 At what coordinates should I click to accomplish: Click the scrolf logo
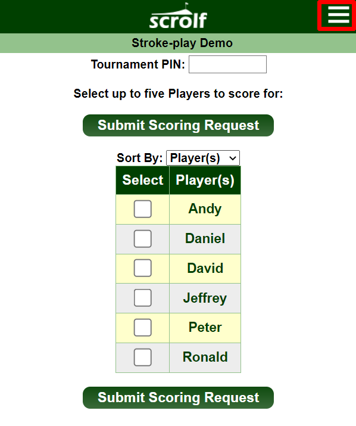(x=178, y=16)
